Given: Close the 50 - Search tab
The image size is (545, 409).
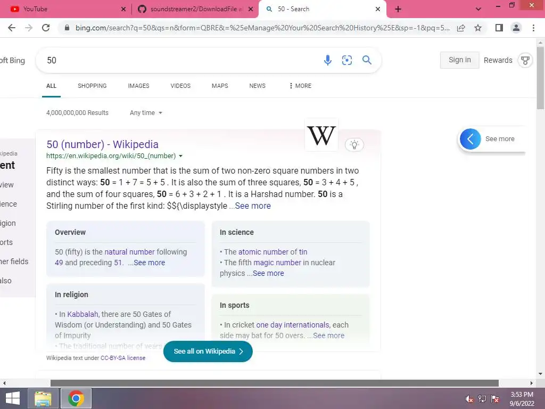Looking at the screenshot, I should tap(378, 9).
